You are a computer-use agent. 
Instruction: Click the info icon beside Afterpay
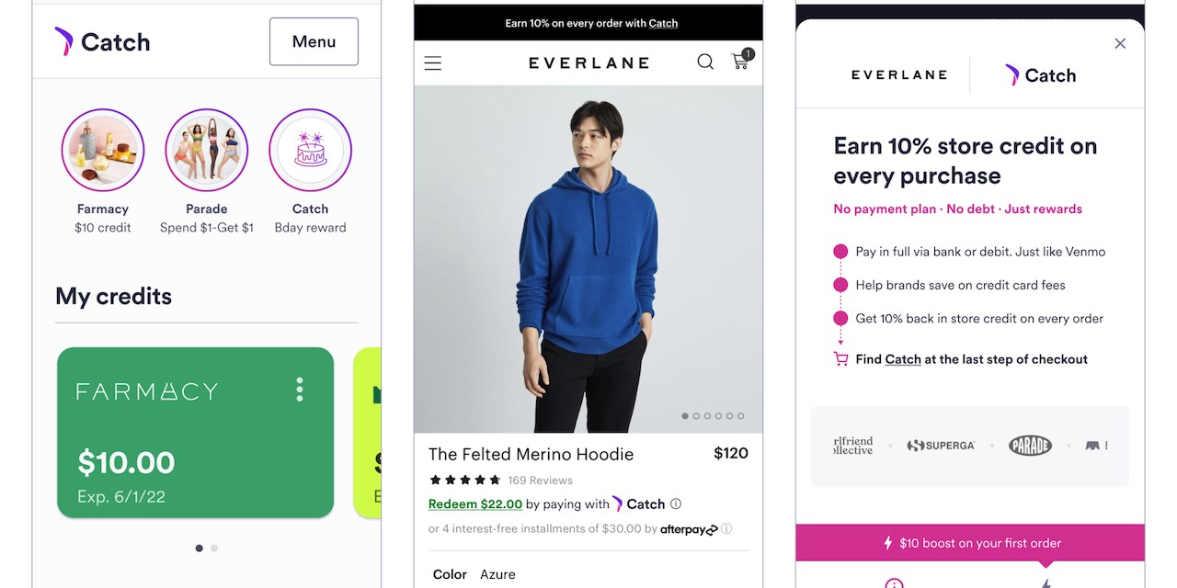[726, 529]
